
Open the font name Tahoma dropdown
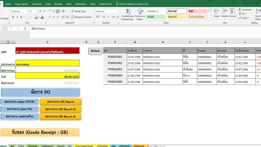[27, 11]
